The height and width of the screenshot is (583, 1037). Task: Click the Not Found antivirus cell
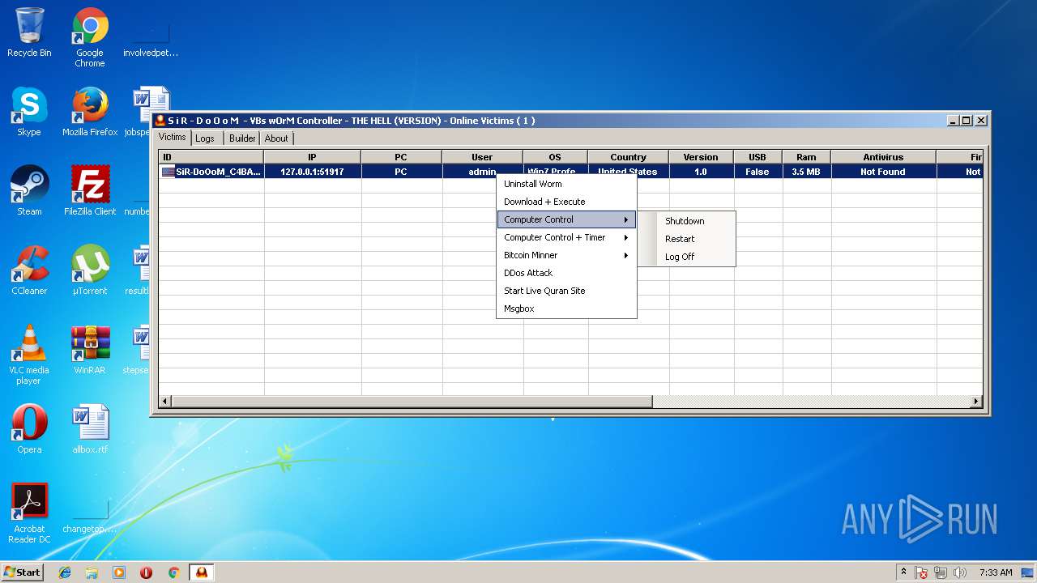884,172
